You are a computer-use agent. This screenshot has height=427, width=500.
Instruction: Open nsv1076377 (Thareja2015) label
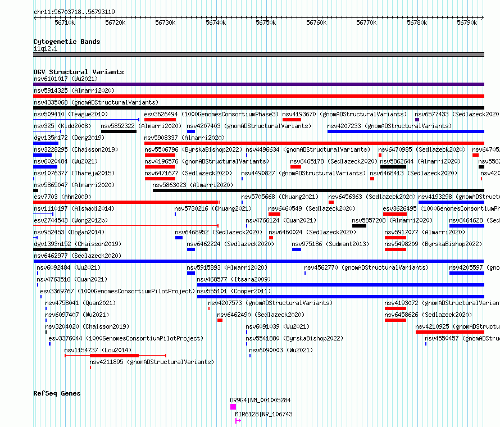[74, 173]
